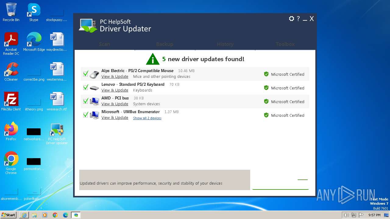Open Recycle Bin on the desktop
Image resolution: width=390 pixels, height=219 pixels.
coord(11,12)
